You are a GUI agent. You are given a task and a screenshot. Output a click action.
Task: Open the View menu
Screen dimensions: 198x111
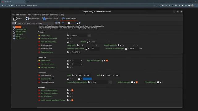(x=29, y=15)
